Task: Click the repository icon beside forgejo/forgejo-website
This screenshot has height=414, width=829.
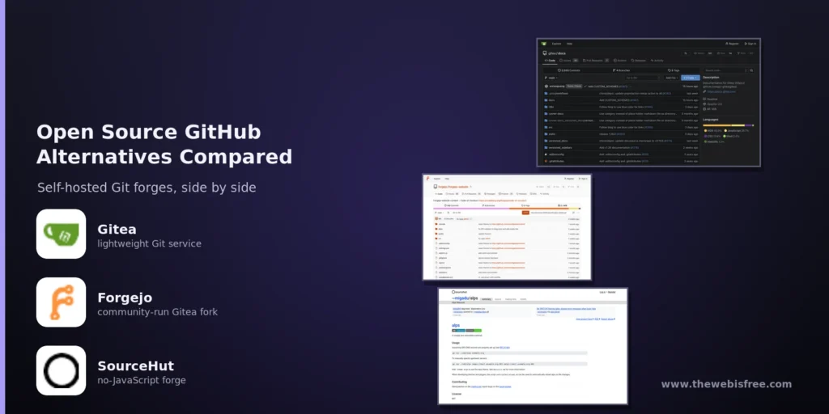Action: click(435, 187)
